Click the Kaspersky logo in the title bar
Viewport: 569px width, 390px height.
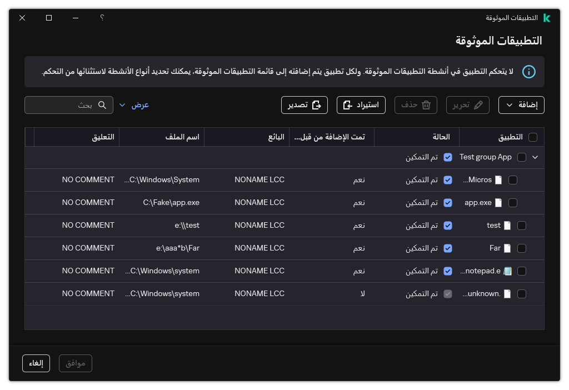[547, 18]
